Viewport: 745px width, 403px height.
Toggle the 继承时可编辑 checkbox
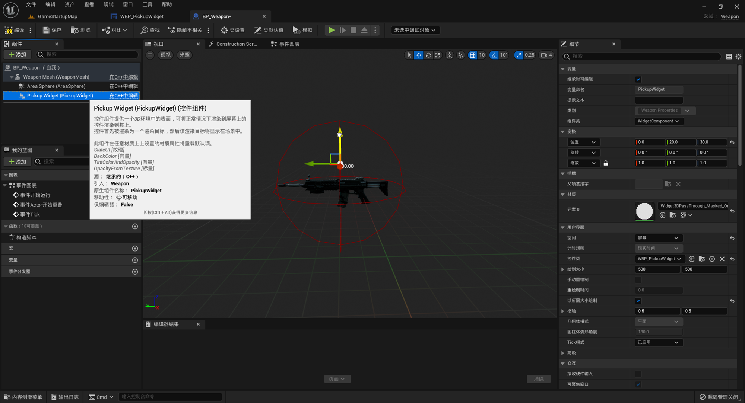638,79
